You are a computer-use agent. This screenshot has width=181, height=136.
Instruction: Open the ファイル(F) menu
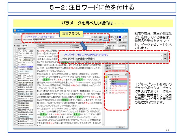(x=17, y=34)
